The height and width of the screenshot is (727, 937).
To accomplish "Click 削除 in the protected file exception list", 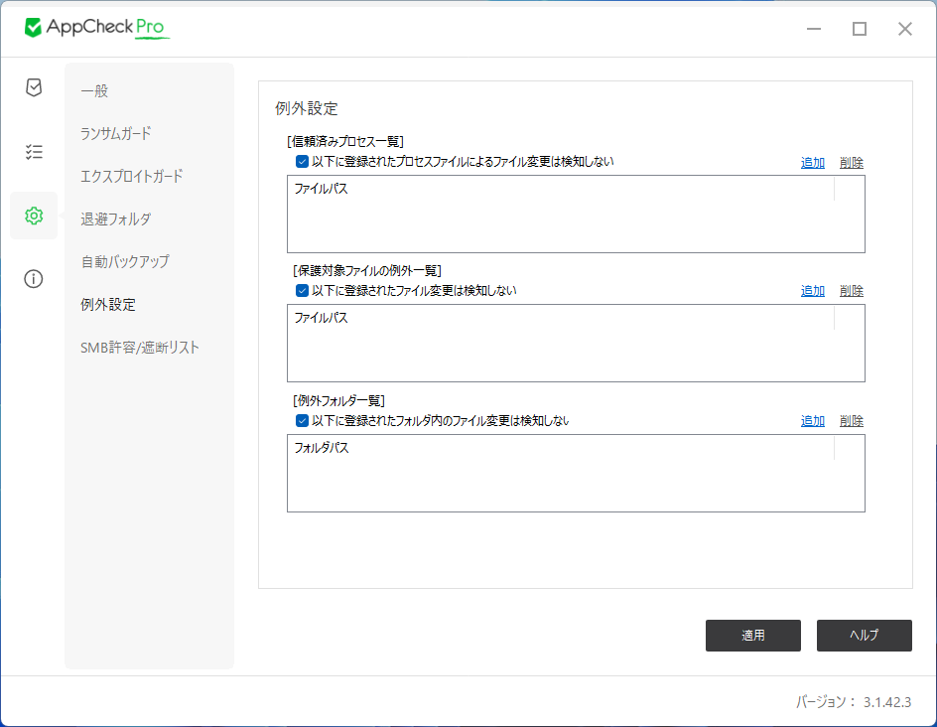I will 851,290.
